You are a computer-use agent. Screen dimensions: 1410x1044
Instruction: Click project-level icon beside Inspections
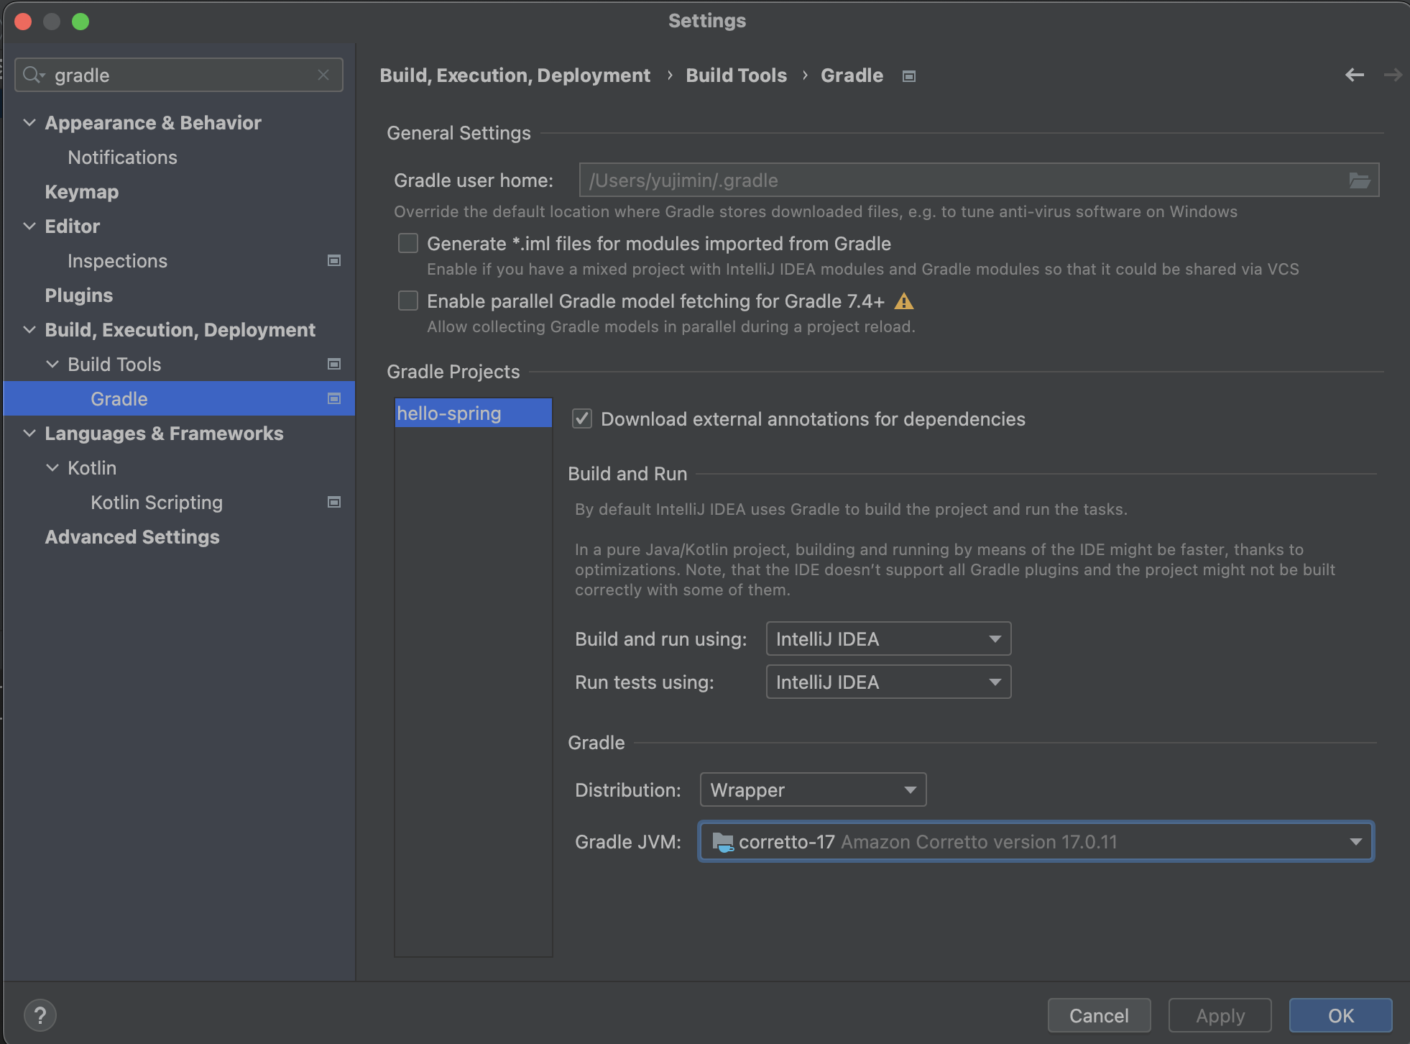(x=334, y=260)
